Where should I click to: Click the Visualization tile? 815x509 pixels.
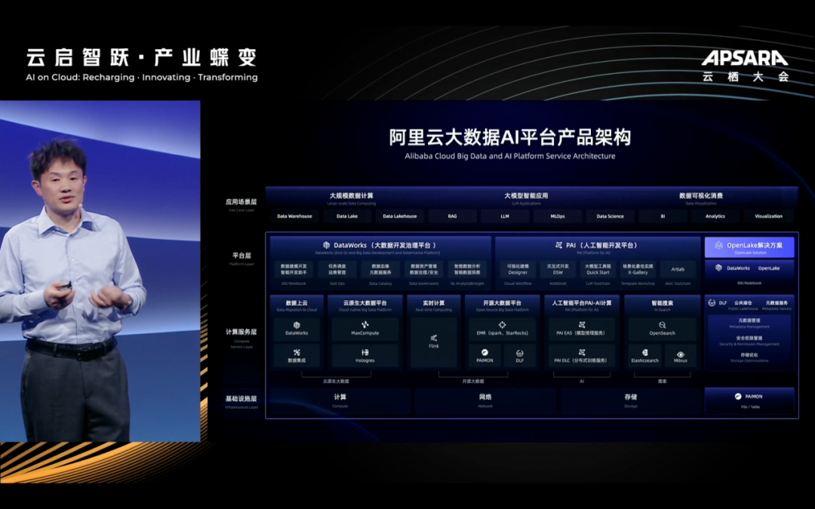point(768,216)
